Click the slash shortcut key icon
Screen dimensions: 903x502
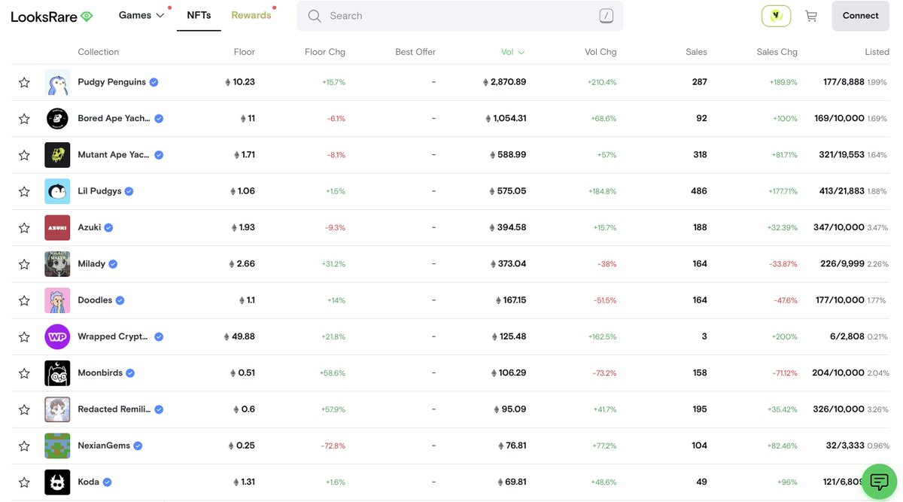tap(607, 16)
